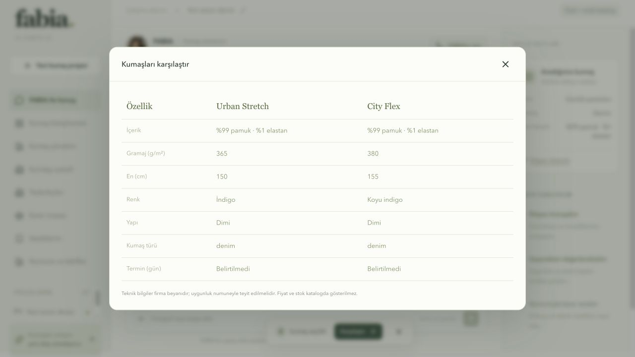This screenshot has width=635, height=357.
Task: Click the 380 gramaj value
Action: coord(373,154)
